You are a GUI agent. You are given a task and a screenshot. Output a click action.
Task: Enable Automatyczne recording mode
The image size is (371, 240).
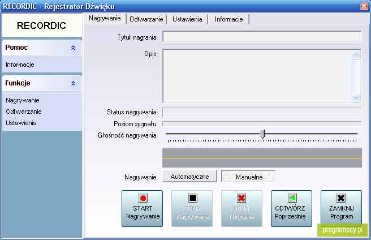[189, 176]
